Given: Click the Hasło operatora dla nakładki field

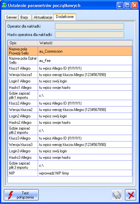Looking at the screenshot, I should click(x=89, y=35).
